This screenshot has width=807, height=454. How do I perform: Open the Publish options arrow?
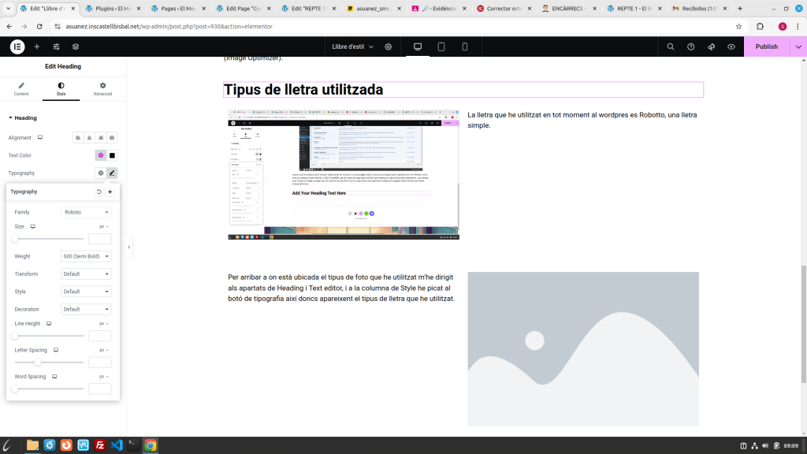pos(798,47)
